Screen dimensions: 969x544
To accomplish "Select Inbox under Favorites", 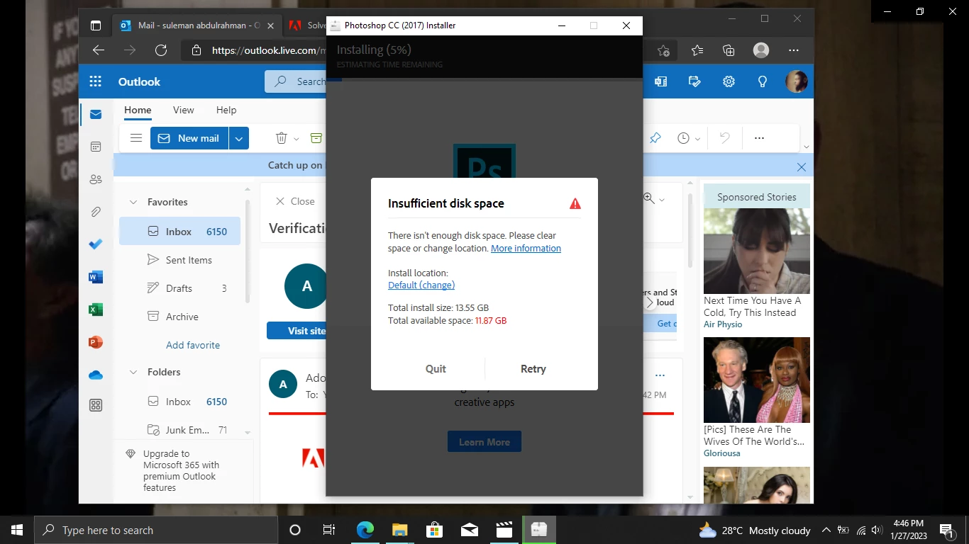I will 179,232.
